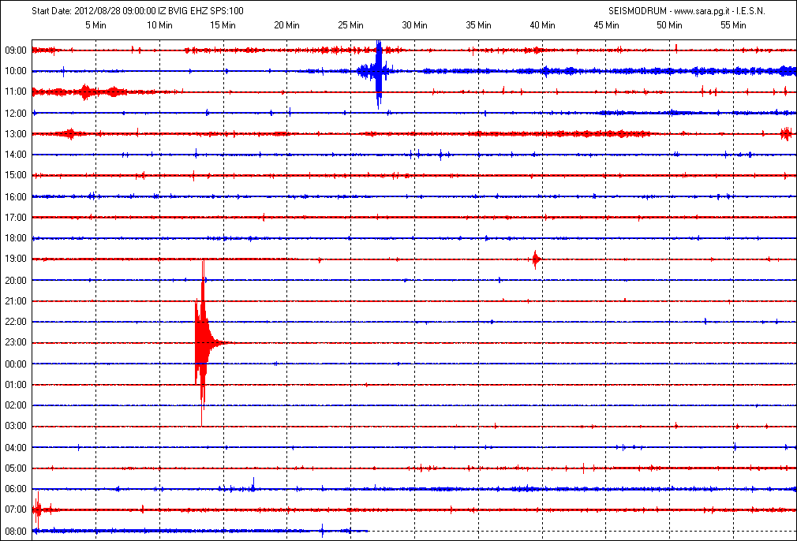Click the large red earthquake waveform at 23:00

pyautogui.click(x=202, y=341)
